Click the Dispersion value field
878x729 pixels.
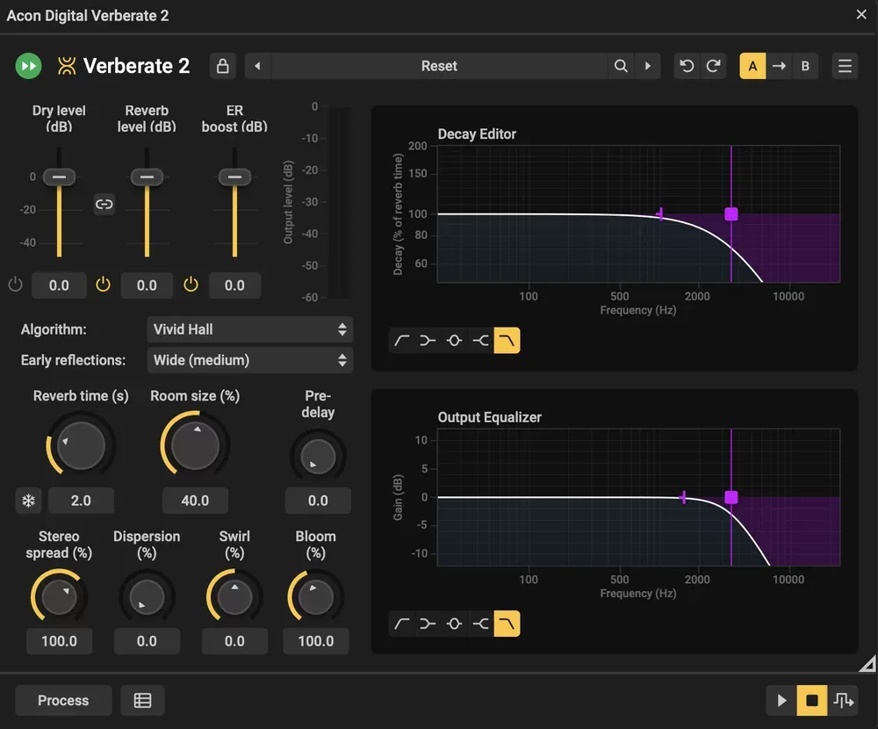click(x=147, y=641)
